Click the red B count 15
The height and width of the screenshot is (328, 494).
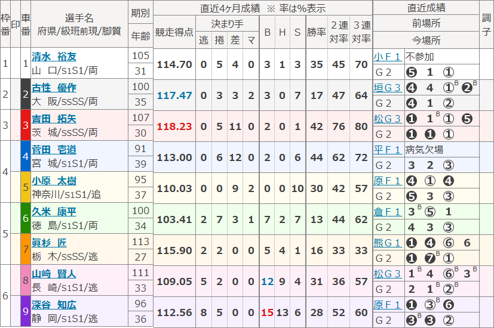click(267, 312)
